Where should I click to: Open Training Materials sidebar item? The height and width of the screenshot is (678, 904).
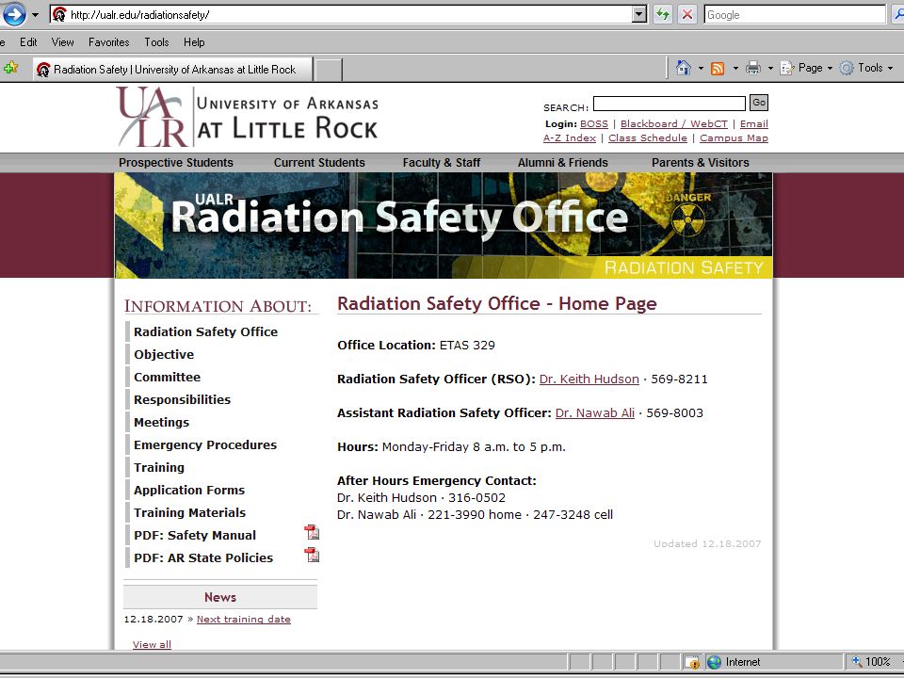(x=189, y=512)
